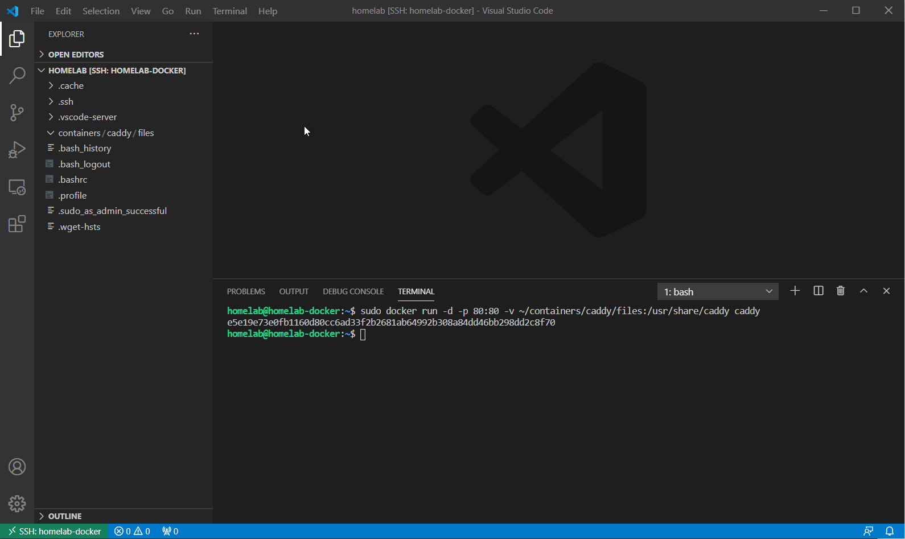Open the .bash_logout file

click(124, 164)
